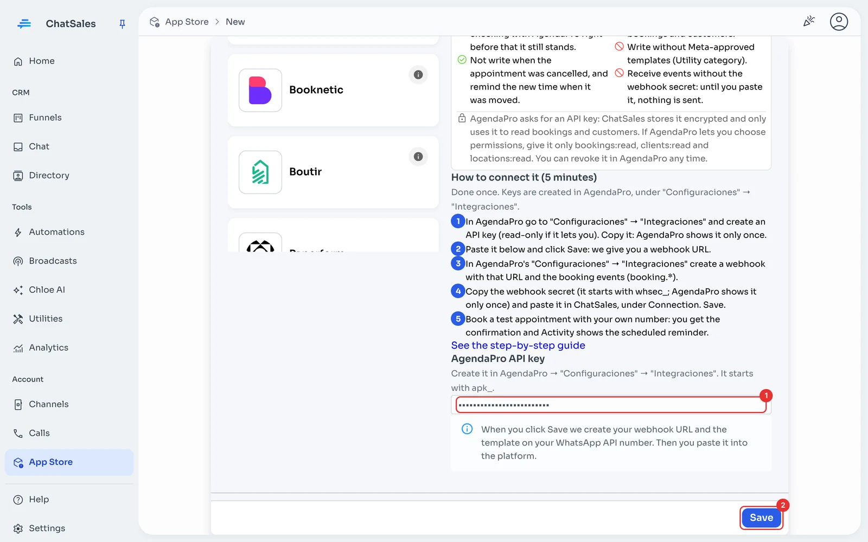Pin the sidebar with the pin icon
Screen dimensions: 868x542
pos(122,24)
